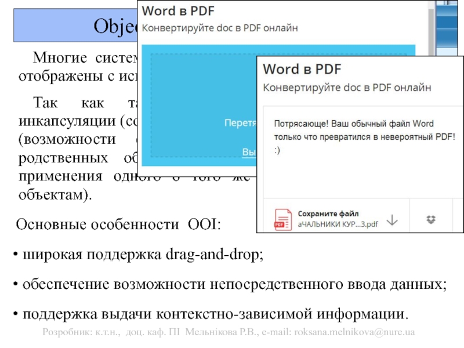This screenshot has height=348, width=464.
Task: Click the blue slide title box 'Obje'
Action: [x=75, y=25]
